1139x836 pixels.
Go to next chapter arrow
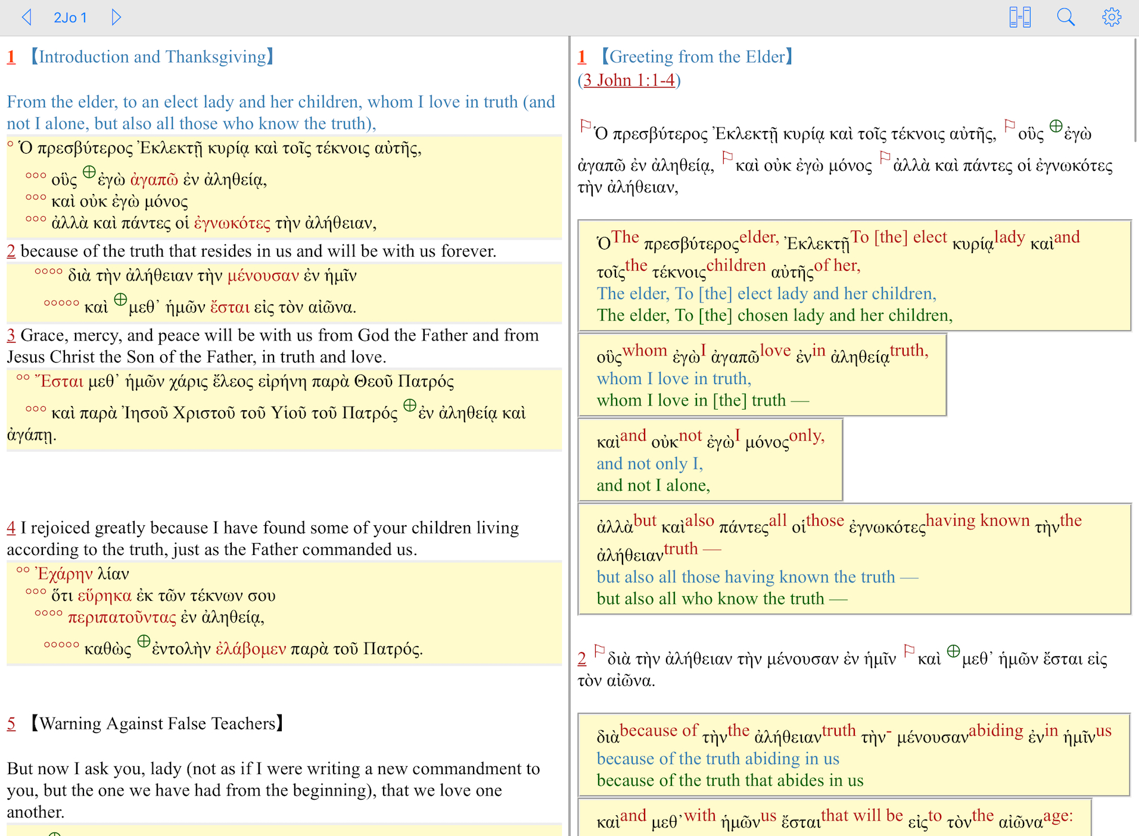tap(116, 17)
